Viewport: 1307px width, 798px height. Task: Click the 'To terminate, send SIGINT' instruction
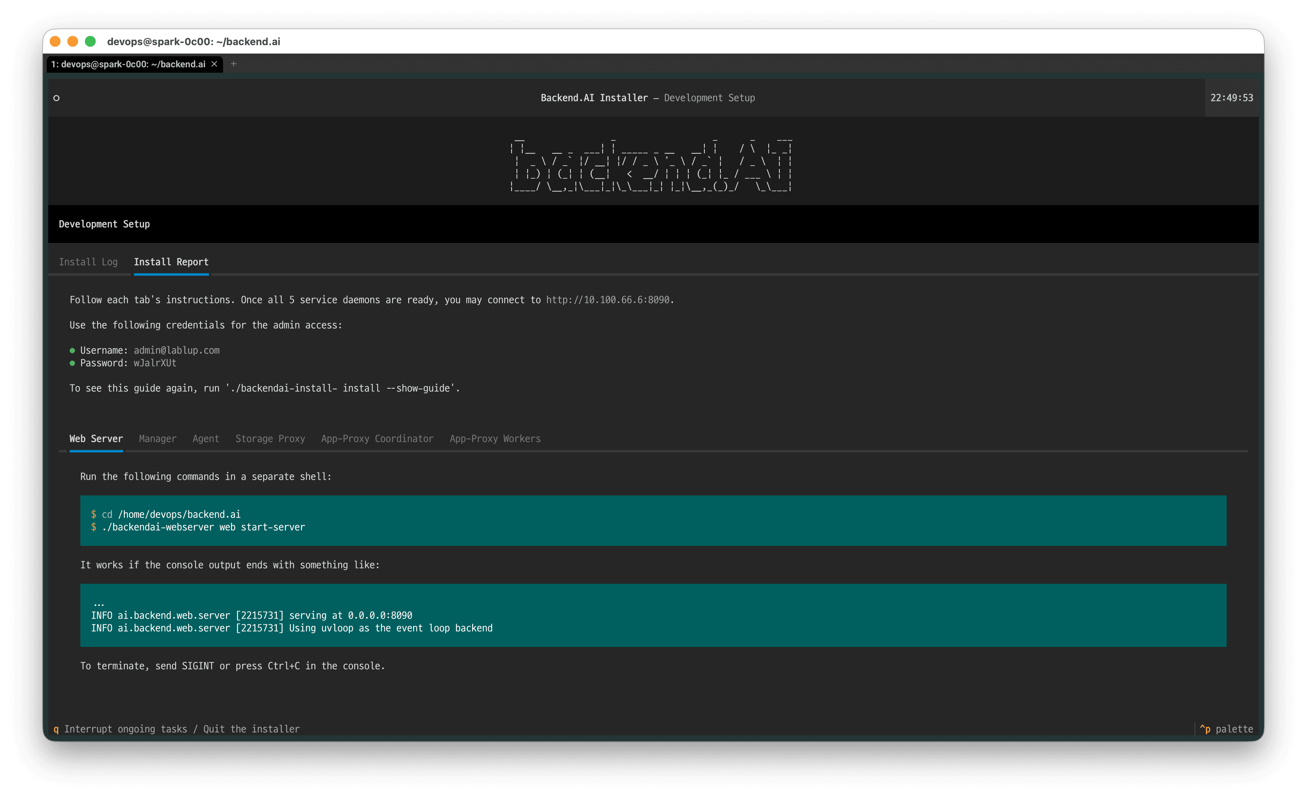[232, 666]
